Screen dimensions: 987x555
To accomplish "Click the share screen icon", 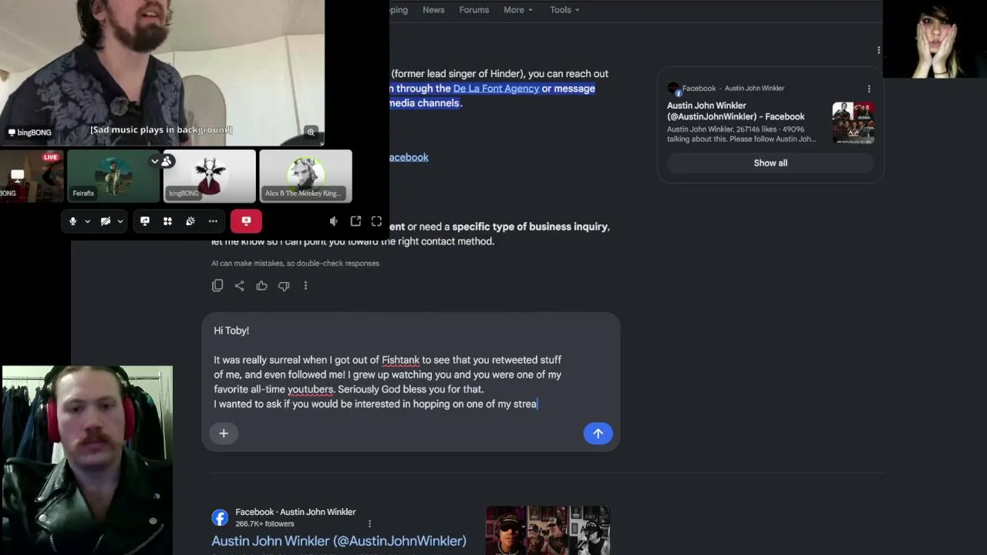I will tap(144, 221).
